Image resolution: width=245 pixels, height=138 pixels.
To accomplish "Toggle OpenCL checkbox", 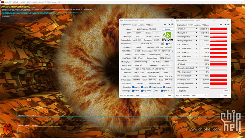I will (x=133, y=87).
